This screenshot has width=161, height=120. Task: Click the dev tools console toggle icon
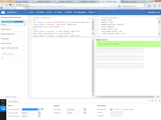[152, 101]
